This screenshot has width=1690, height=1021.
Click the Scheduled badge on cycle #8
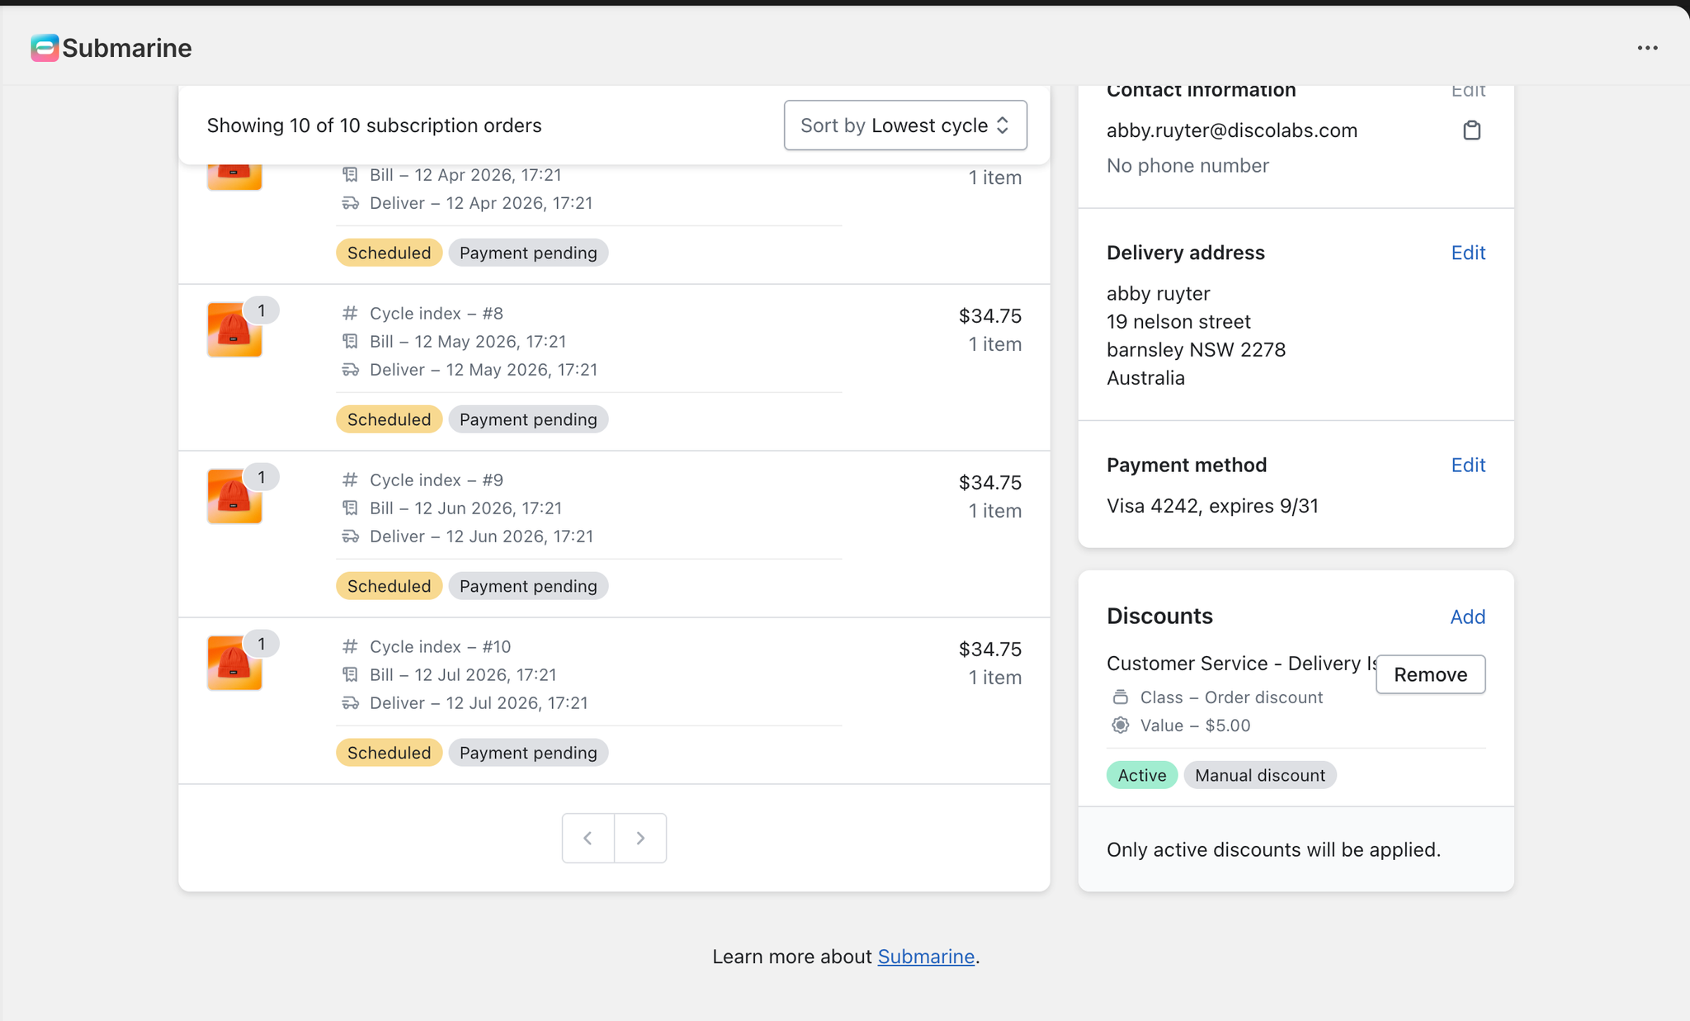(389, 419)
